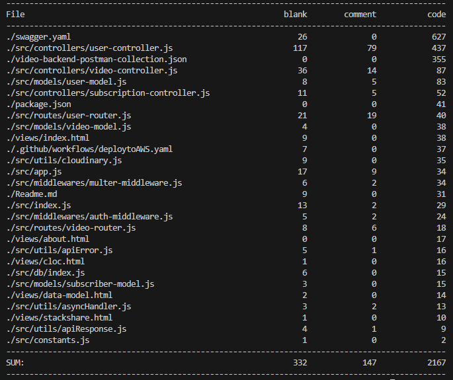The image size is (453, 380).
Task: Click the SUM row label
Action: click(14, 362)
